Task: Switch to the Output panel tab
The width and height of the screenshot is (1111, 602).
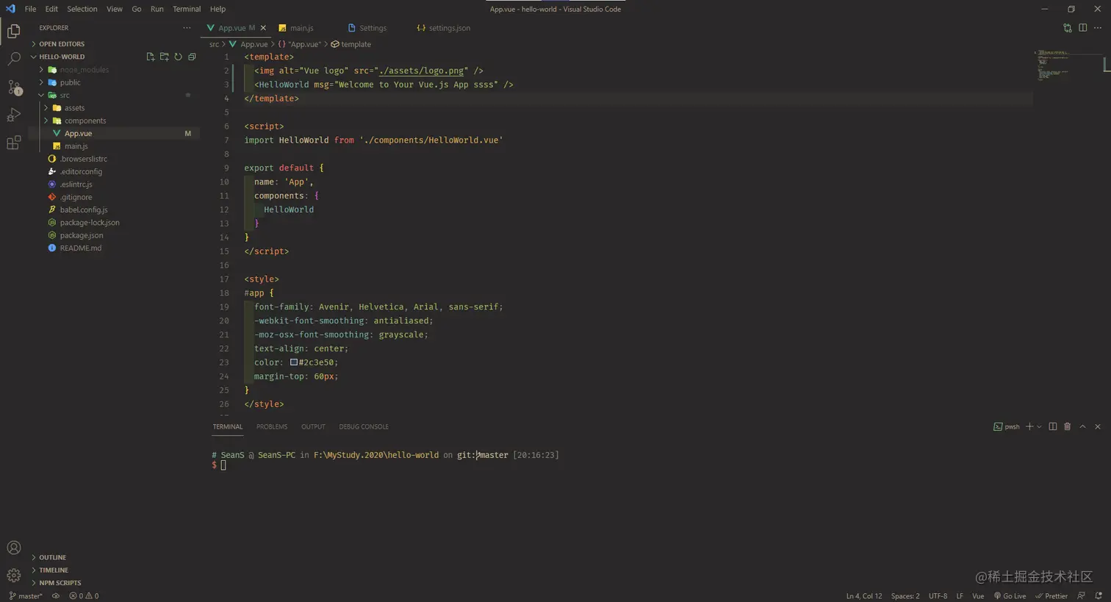Action: pyautogui.click(x=313, y=426)
